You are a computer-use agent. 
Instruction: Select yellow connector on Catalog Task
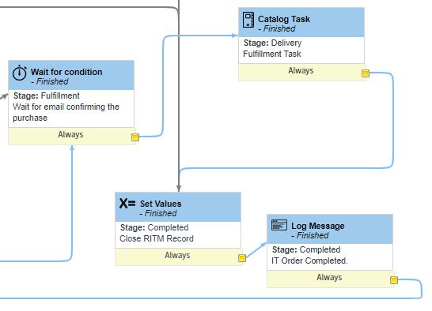pyautogui.click(x=366, y=73)
